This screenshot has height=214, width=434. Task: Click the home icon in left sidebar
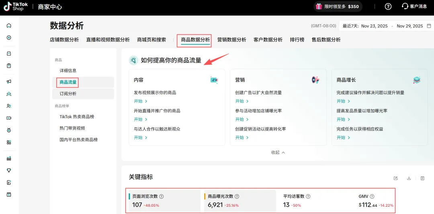[x=9, y=26]
